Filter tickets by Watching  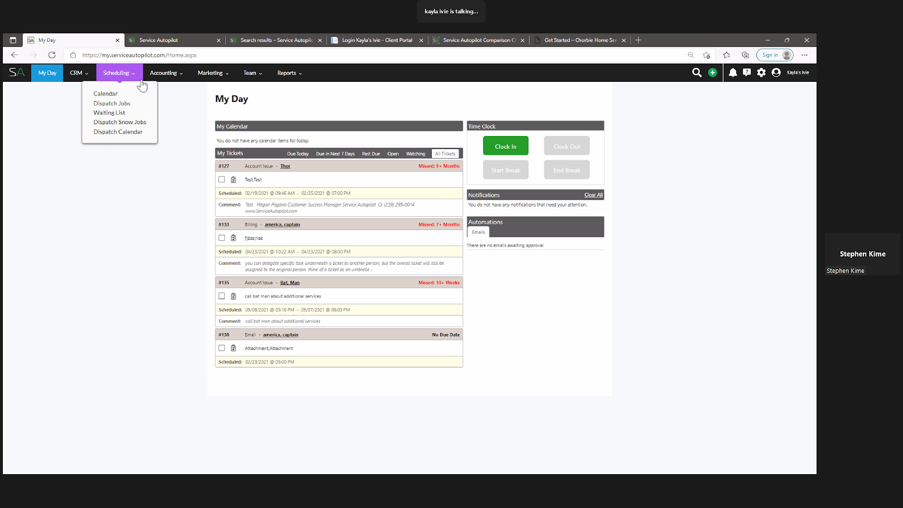tap(416, 154)
